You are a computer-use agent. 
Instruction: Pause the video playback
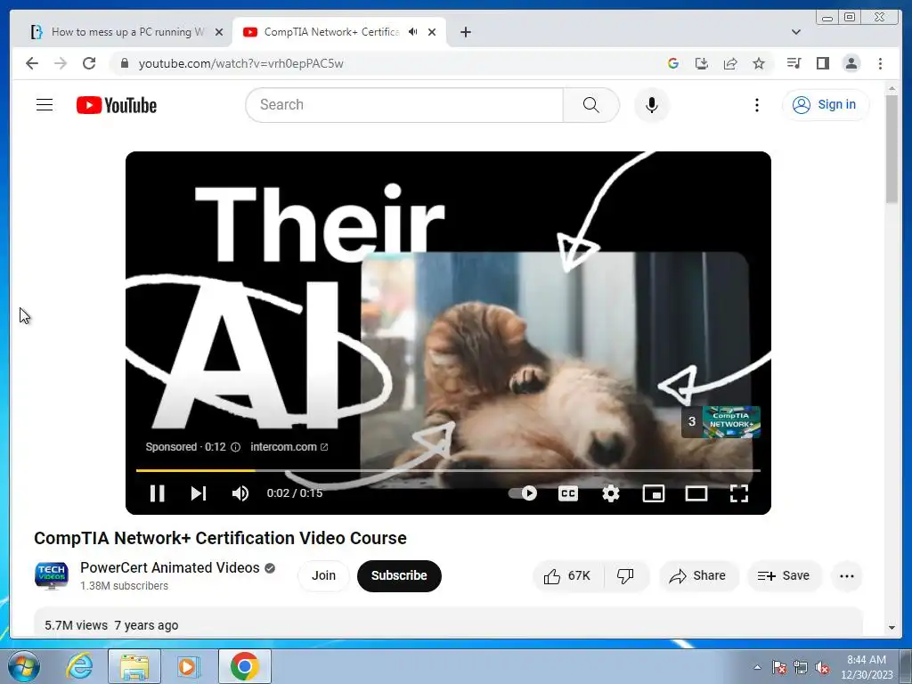tap(157, 493)
